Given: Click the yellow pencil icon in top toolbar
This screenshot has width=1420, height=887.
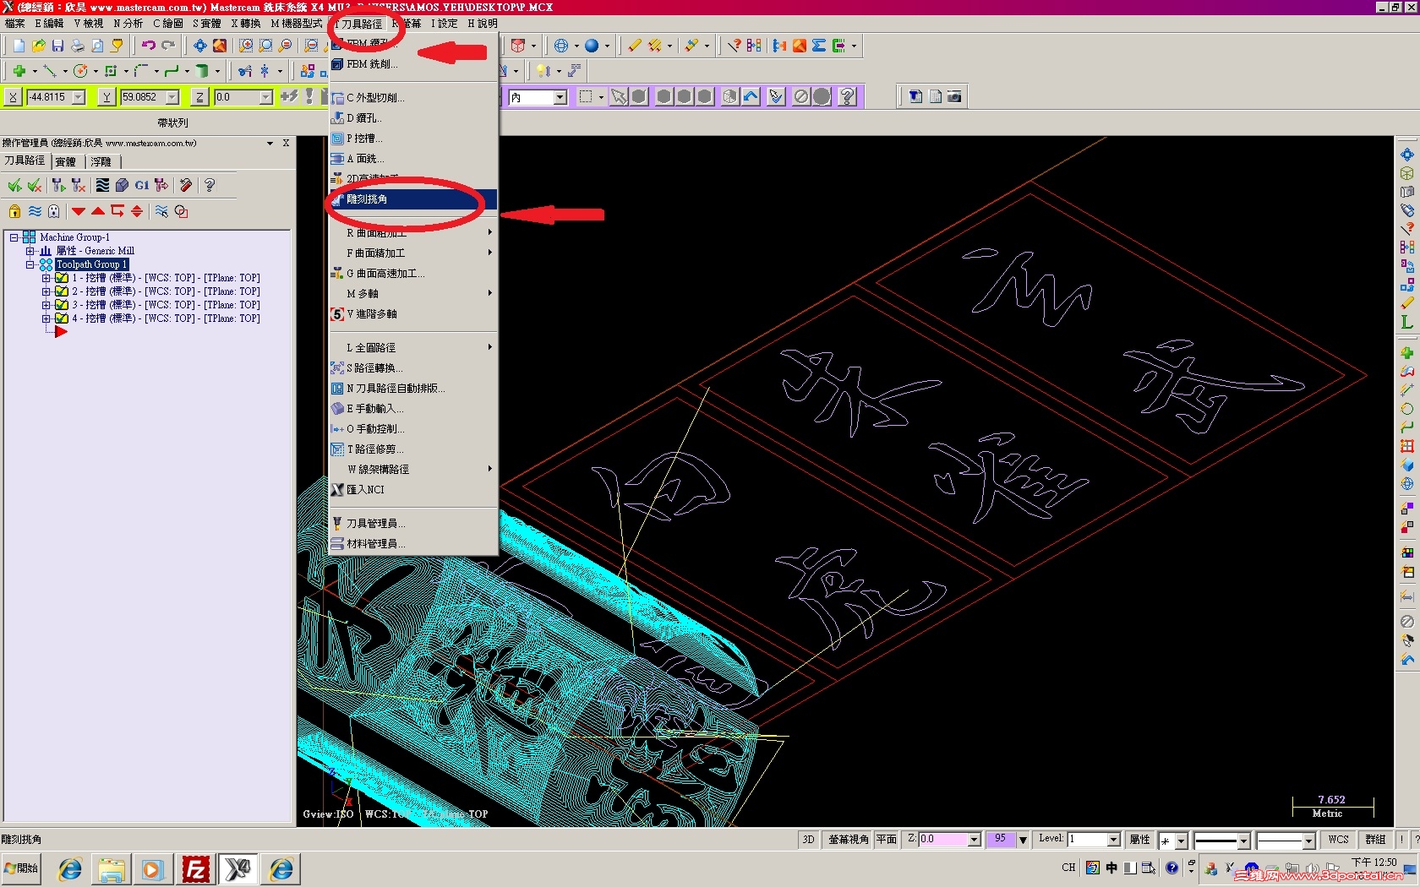Looking at the screenshot, I should pos(635,46).
